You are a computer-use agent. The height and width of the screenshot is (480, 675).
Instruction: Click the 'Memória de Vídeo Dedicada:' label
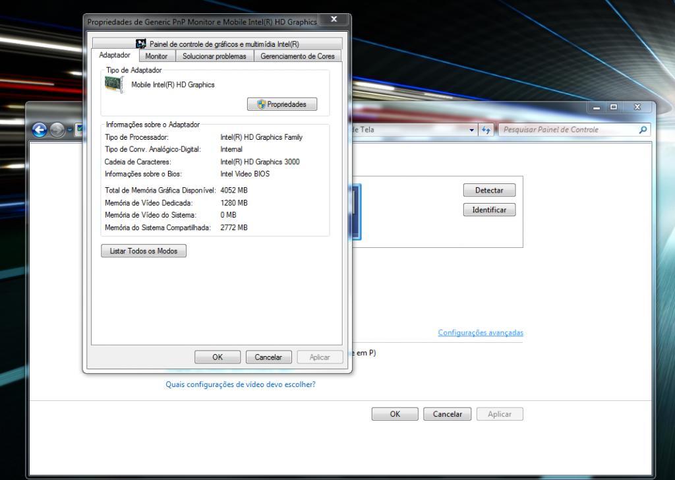(x=148, y=203)
